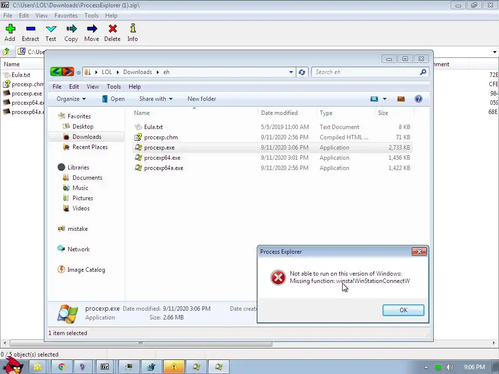Viewport: 499px width, 374px height.
Task: Go back in the Explorer window
Action: tap(56, 72)
